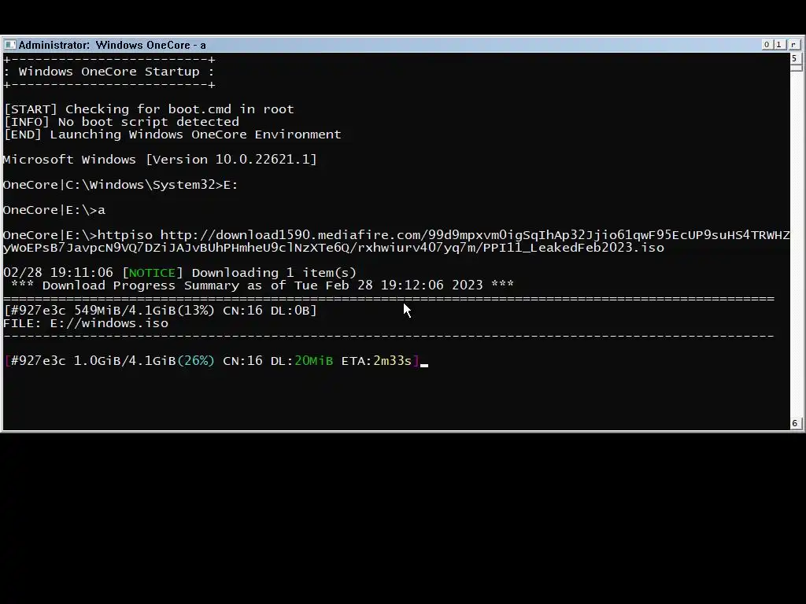
Task: Click the scrollbar thumb under the up arrow
Action: (797, 68)
